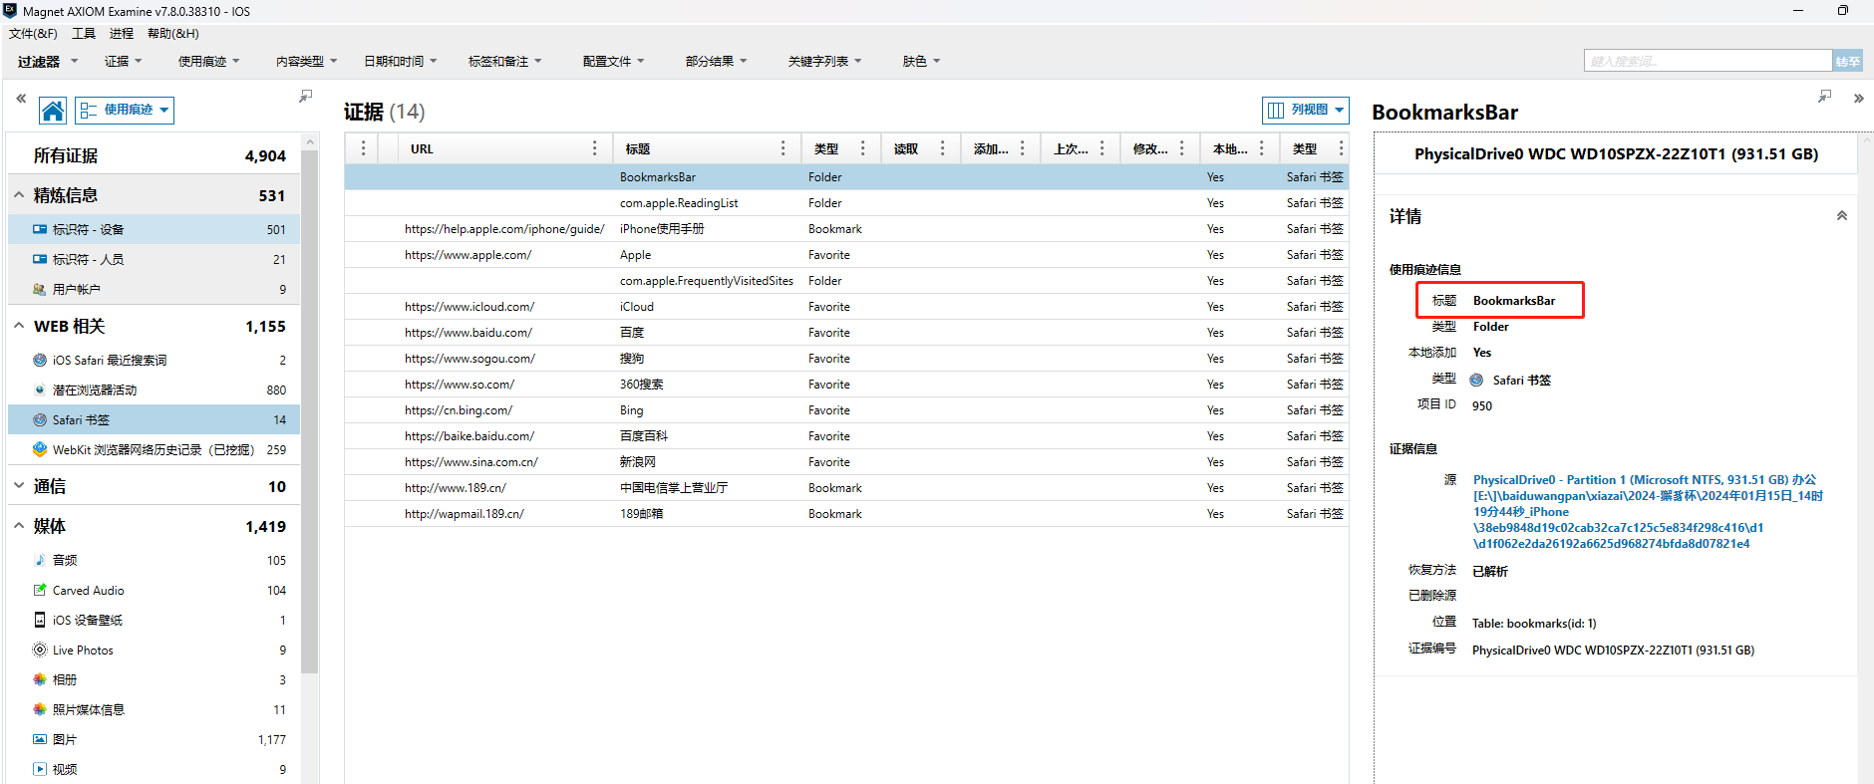Click the 视频 play icon
Screen dimensions: 1874x784
[x=40, y=769]
